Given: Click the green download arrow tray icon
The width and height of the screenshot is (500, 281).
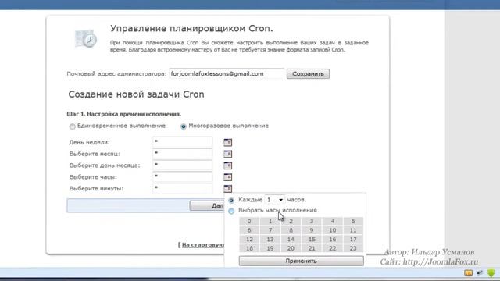Looking at the screenshot, I should point(491,272).
